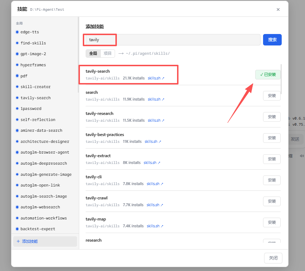Click the tavily-extract result title
The height and width of the screenshot is (271, 305).
coord(98,156)
